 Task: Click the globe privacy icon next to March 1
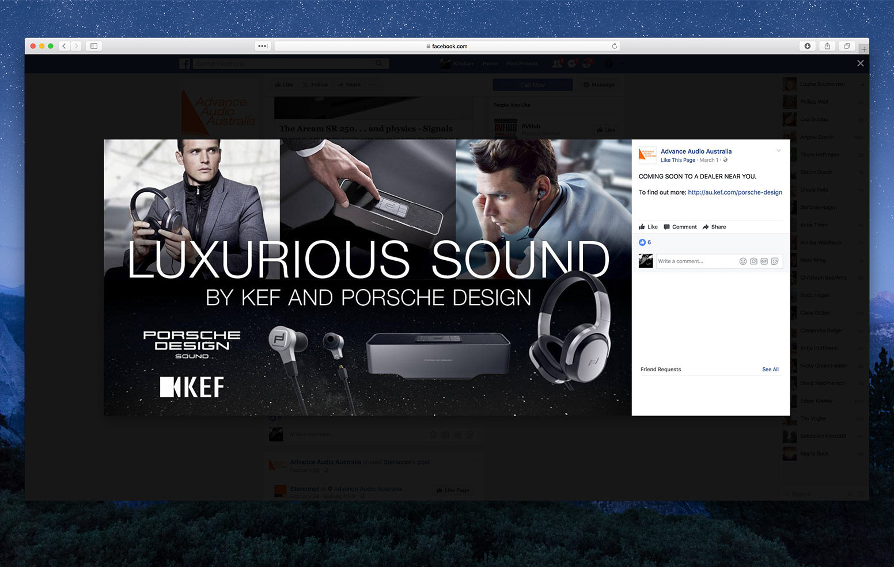pyautogui.click(x=725, y=160)
